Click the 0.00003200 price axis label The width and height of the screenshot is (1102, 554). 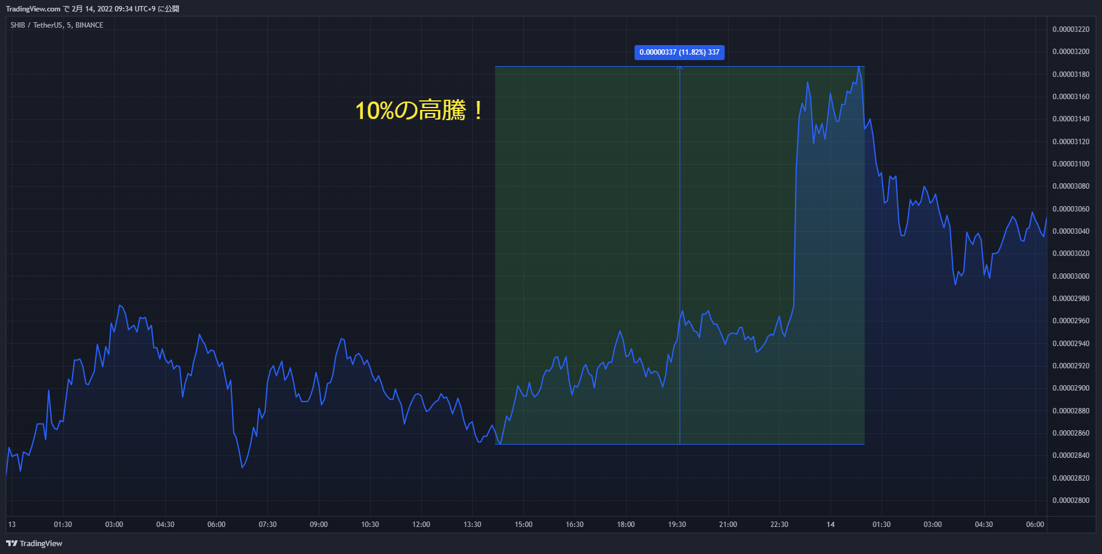coord(1071,52)
